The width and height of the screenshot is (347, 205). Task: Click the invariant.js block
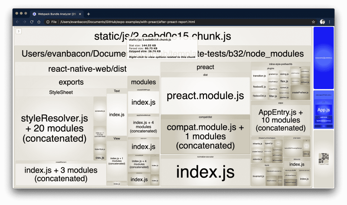point(258,176)
